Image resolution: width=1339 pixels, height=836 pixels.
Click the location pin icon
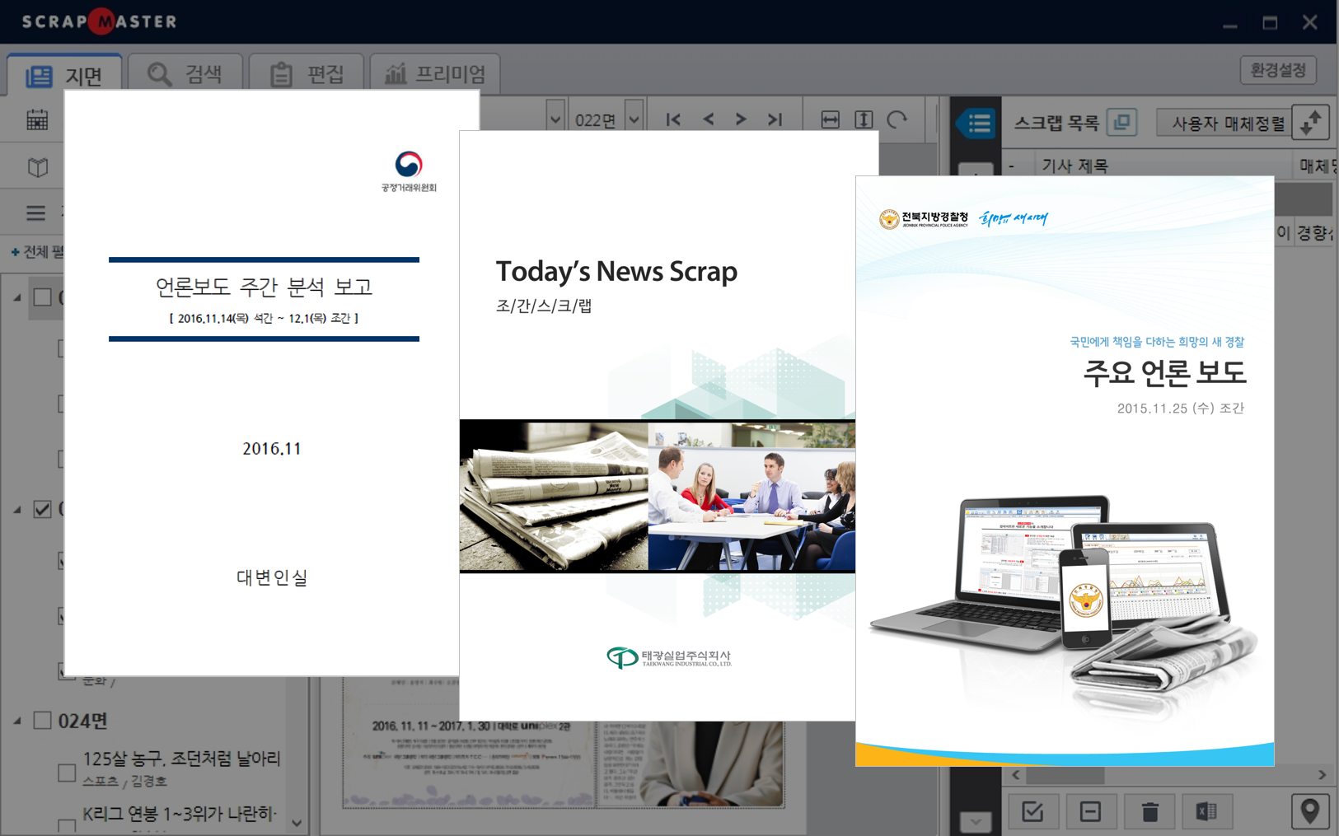pyautogui.click(x=1309, y=811)
